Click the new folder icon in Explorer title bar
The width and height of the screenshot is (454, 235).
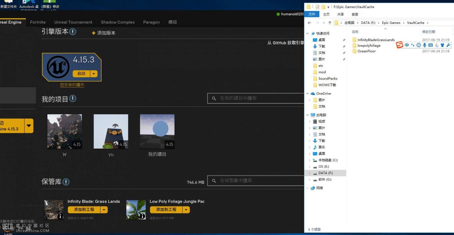[x=323, y=7]
